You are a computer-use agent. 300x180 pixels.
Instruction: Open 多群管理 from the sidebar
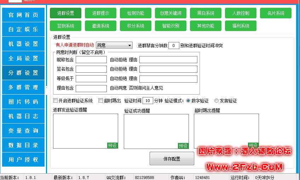(23, 87)
